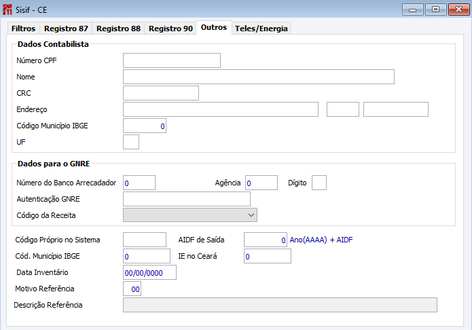This screenshot has height=330, width=472.
Task: Click the Número CPF input field
Action: pos(172,60)
